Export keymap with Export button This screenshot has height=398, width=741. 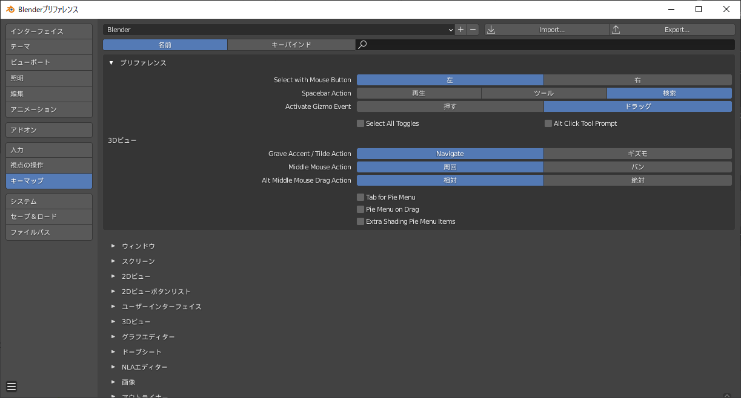tap(672, 30)
